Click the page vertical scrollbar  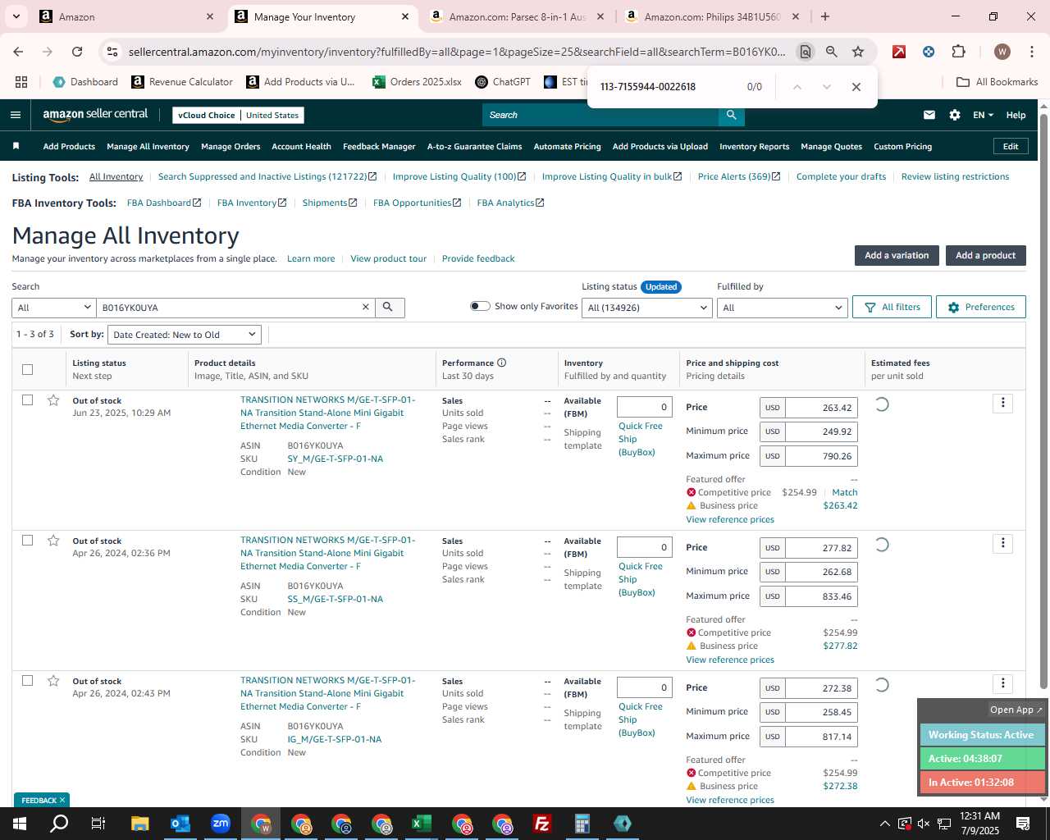pyautogui.click(x=1044, y=402)
